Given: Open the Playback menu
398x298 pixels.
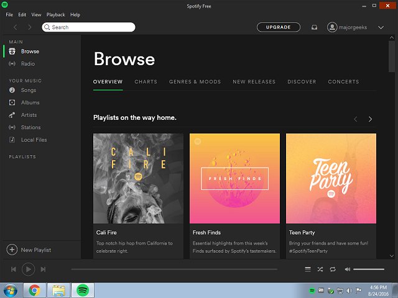Looking at the screenshot, I should point(55,14).
